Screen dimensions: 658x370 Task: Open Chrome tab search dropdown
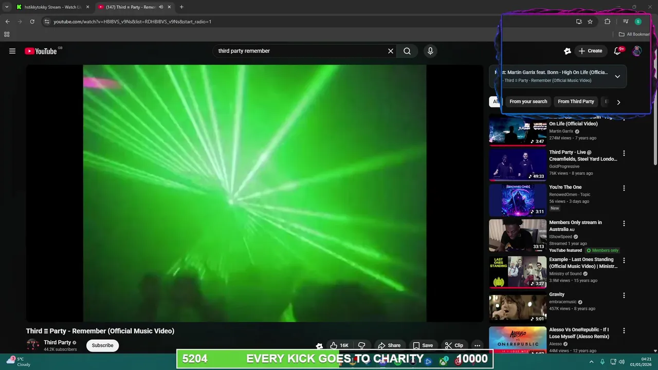pyautogui.click(x=7, y=7)
